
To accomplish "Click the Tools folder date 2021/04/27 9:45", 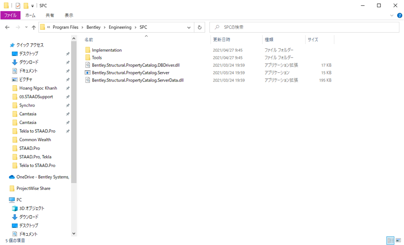I will click(x=228, y=58).
